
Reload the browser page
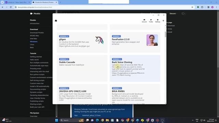11,7
